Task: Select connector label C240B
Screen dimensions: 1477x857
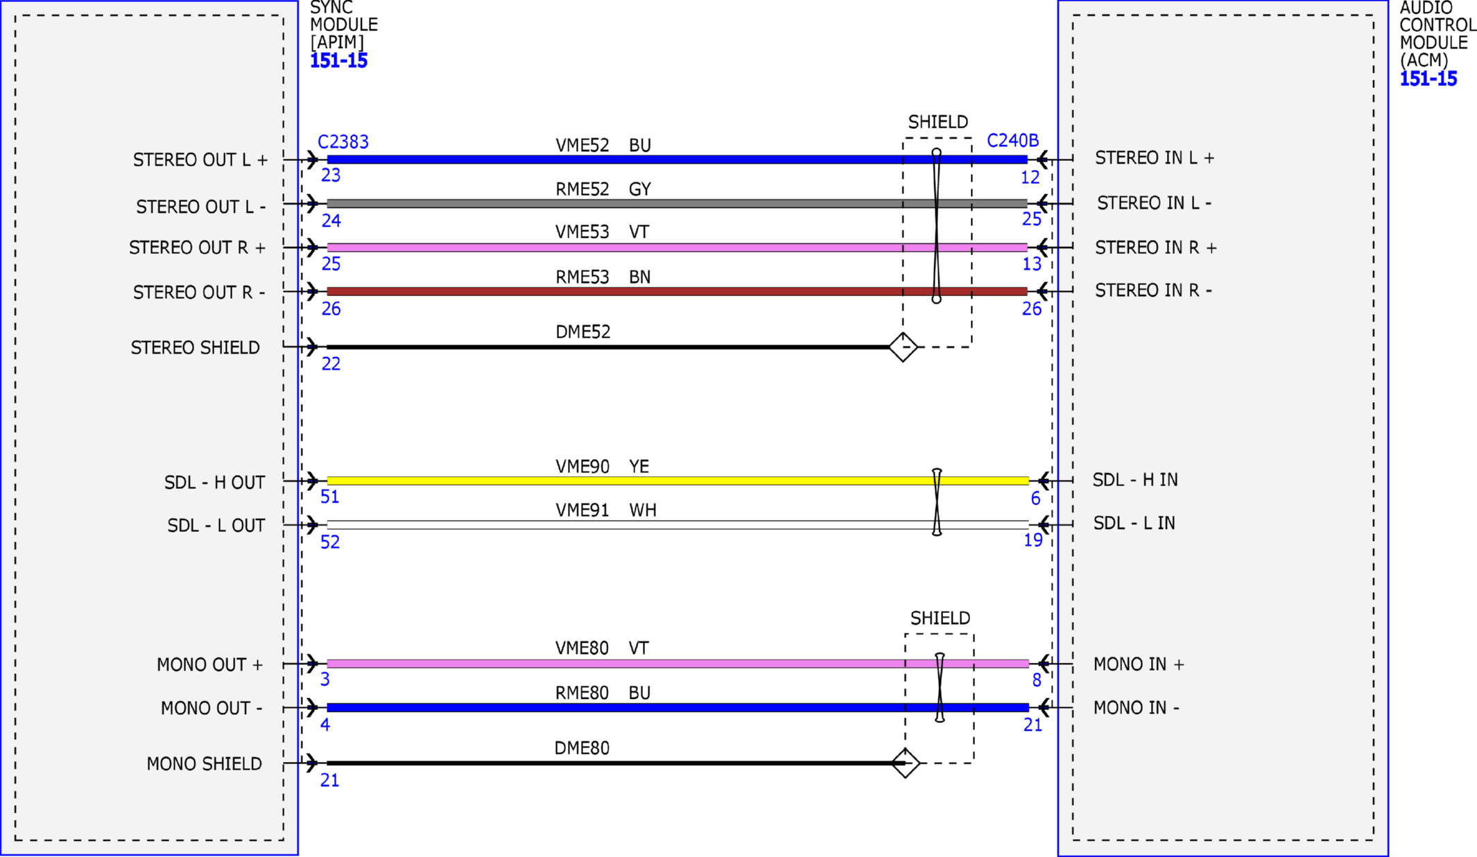Action: [1012, 141]
